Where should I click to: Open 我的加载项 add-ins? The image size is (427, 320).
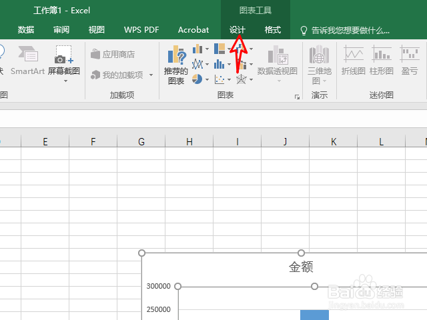tap(117, 75)
